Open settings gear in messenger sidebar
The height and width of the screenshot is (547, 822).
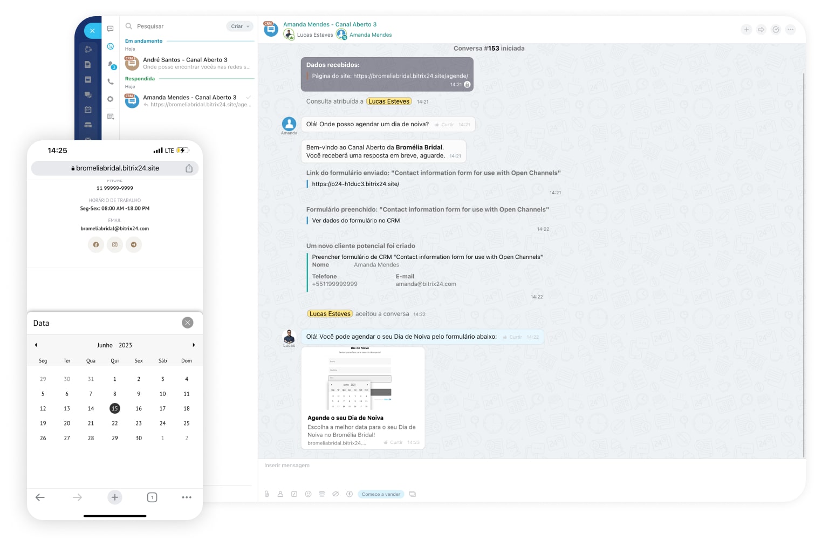111,99
